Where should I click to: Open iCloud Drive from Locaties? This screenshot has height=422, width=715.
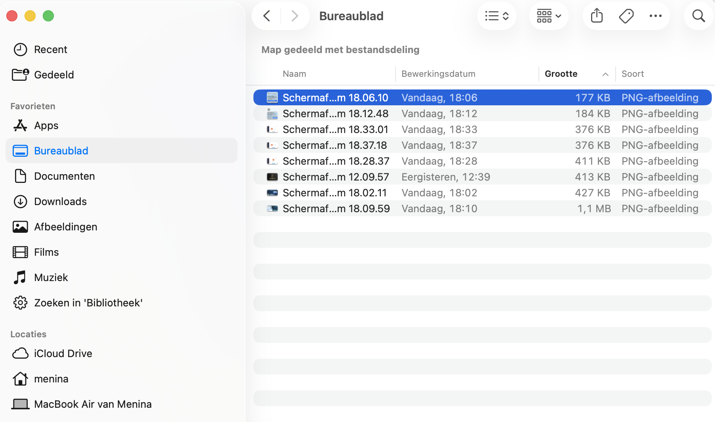pos(63,353)
